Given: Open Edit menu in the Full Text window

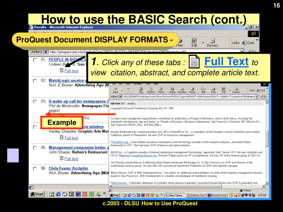Looking at the screenshot, I should coord(120,84).
